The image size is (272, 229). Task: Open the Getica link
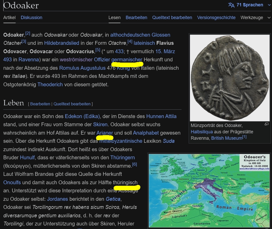coord(113,199)
